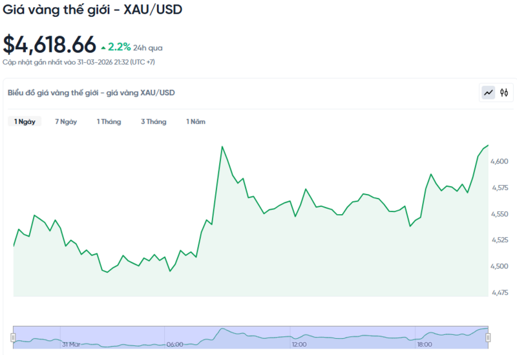Image resolution: width=517 pixels, height=355 pixels.
Task: Click the right handle of range navigator
Action: (488, 337)
